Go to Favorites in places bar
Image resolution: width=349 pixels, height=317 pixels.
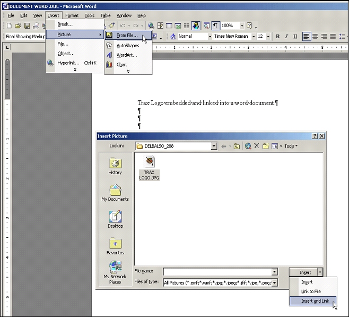click(x=115, y=246)
